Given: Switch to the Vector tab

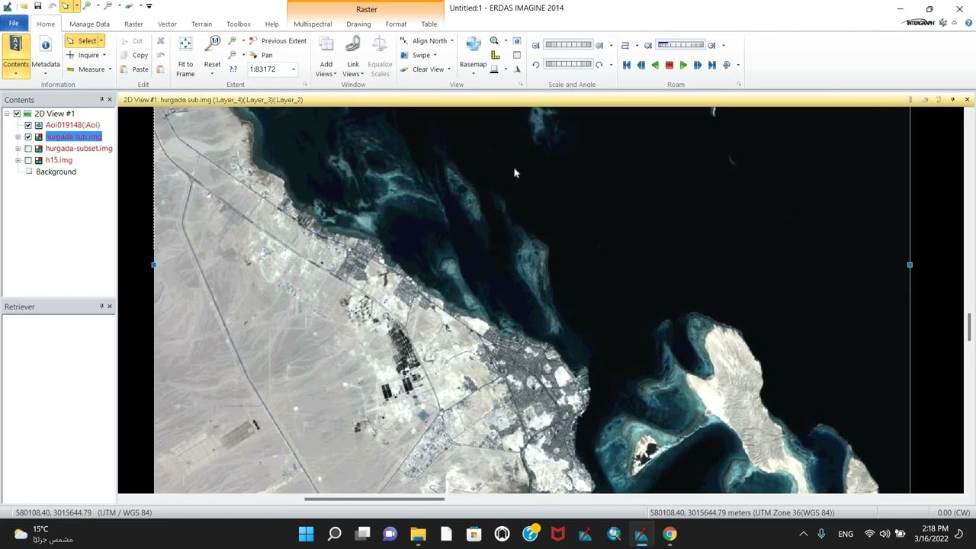Looking at the screenshot, I should (x=167, y=24).
